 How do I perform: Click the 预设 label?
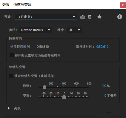pos(8,17)
